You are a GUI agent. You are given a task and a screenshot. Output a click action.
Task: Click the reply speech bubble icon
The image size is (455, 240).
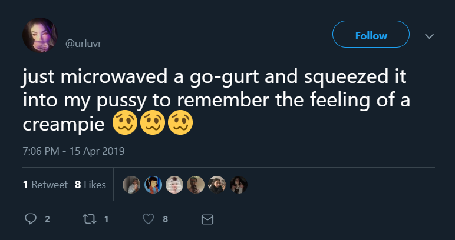[30, 219]
